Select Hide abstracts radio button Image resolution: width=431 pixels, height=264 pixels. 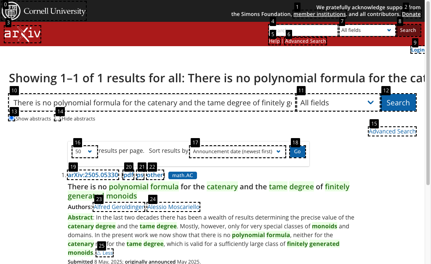coord(57,118)
